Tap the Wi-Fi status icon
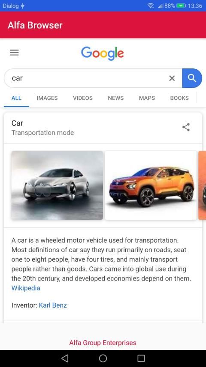Viewport: 206px width, 367px height. pyautogui.click(x=151, y=6)
